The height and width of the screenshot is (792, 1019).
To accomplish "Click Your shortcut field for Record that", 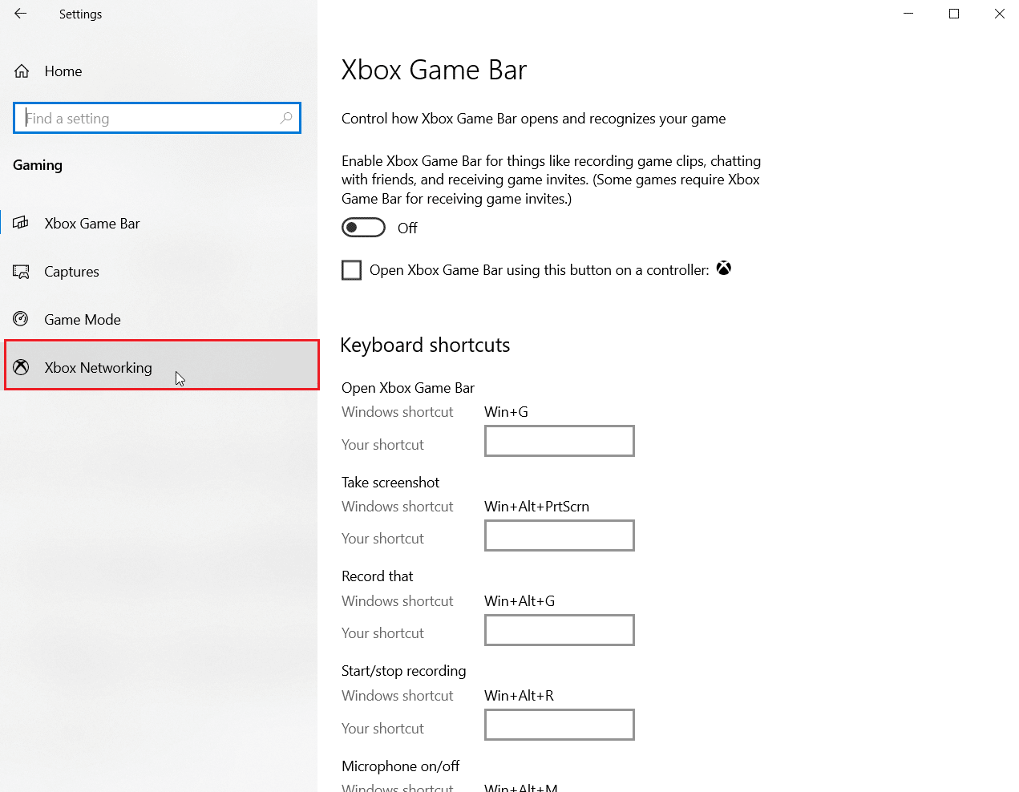I will point(560,630).
